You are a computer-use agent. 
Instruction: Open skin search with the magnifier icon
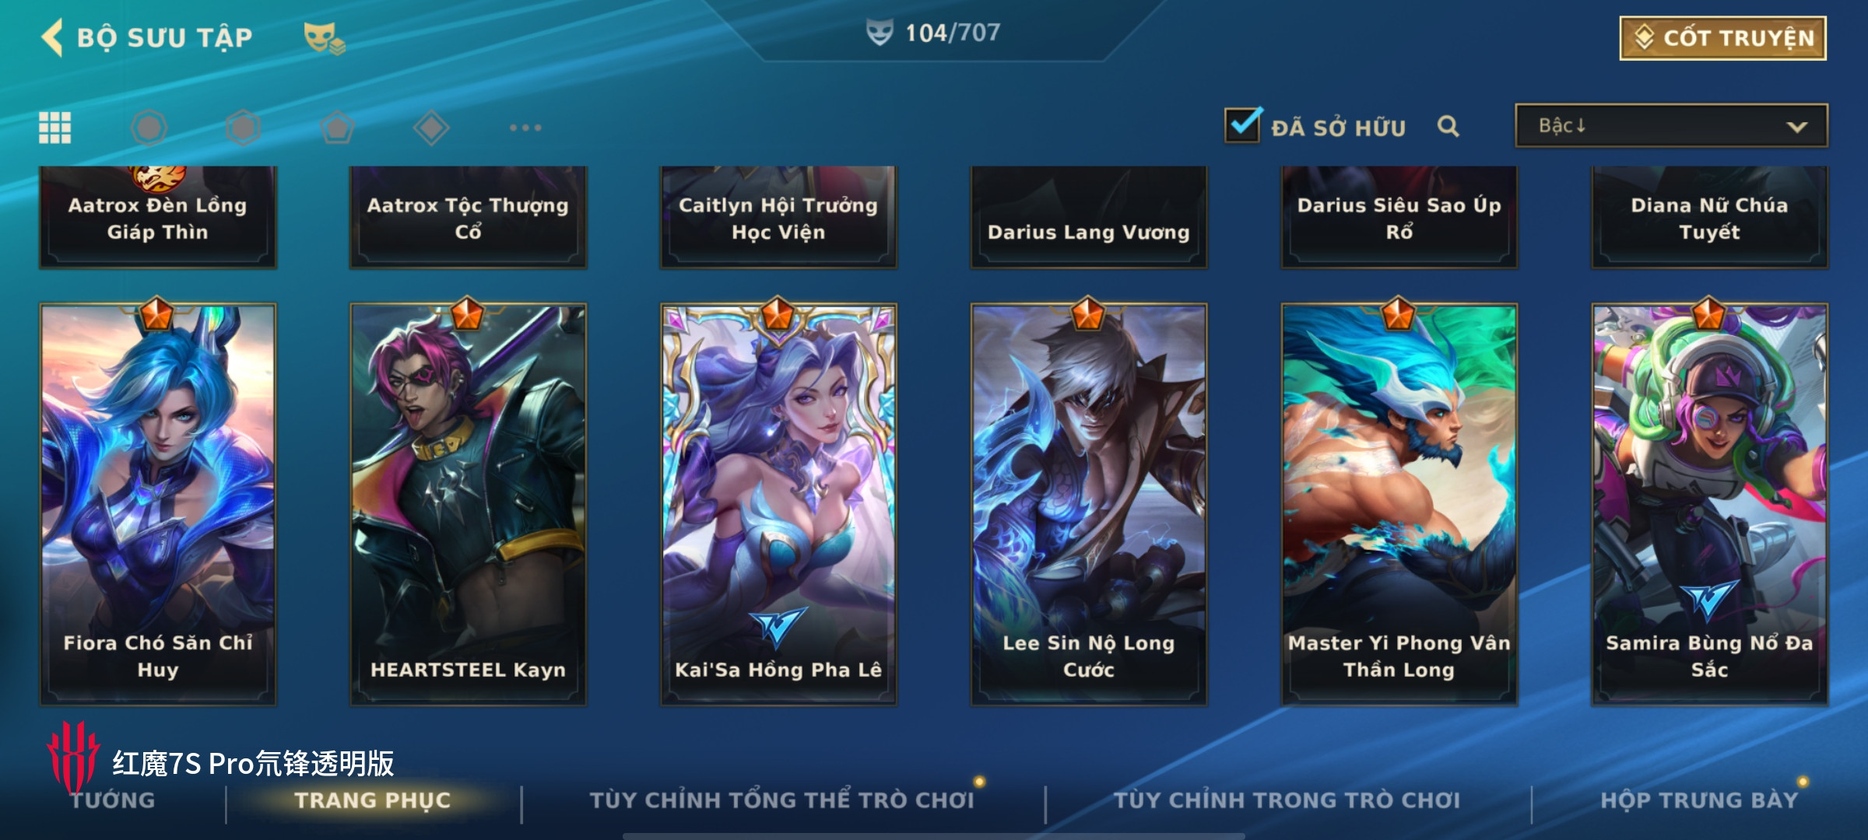point(1448,126)
